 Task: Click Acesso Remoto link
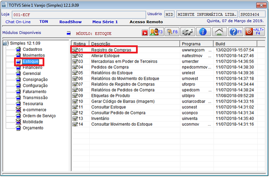tap(146, 22)
